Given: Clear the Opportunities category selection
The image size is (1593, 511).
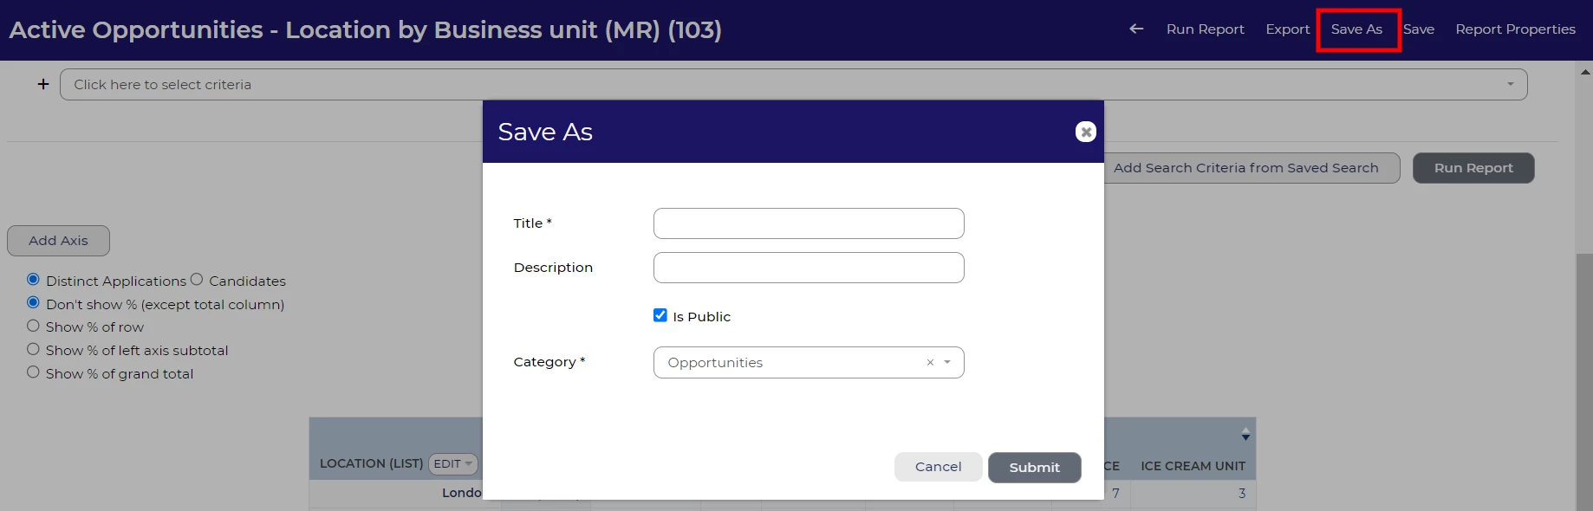Looking at the screenshot, I should [x=930, y=362].
